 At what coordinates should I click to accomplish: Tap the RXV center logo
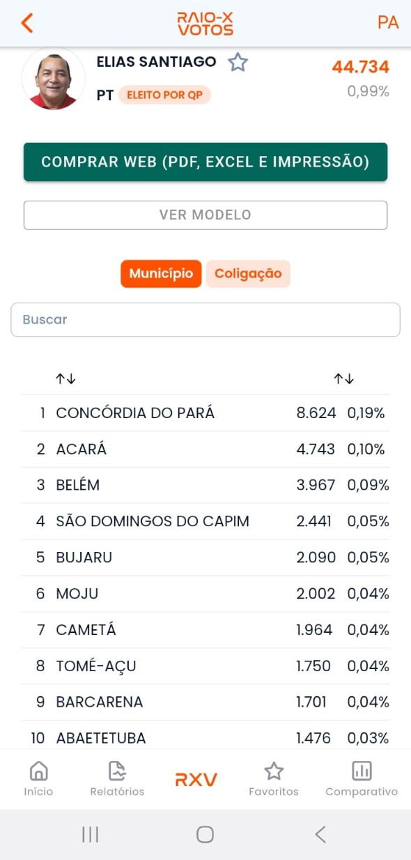tap(196, 779)
